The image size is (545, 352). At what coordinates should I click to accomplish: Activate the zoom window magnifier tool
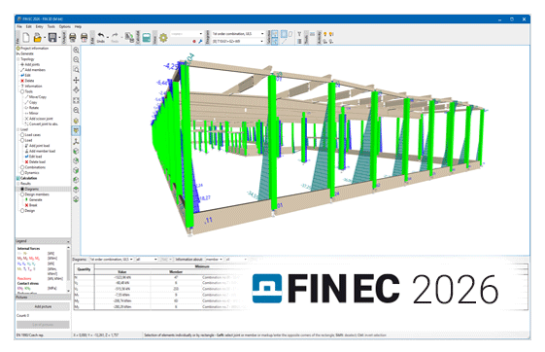tap(76, 70)
